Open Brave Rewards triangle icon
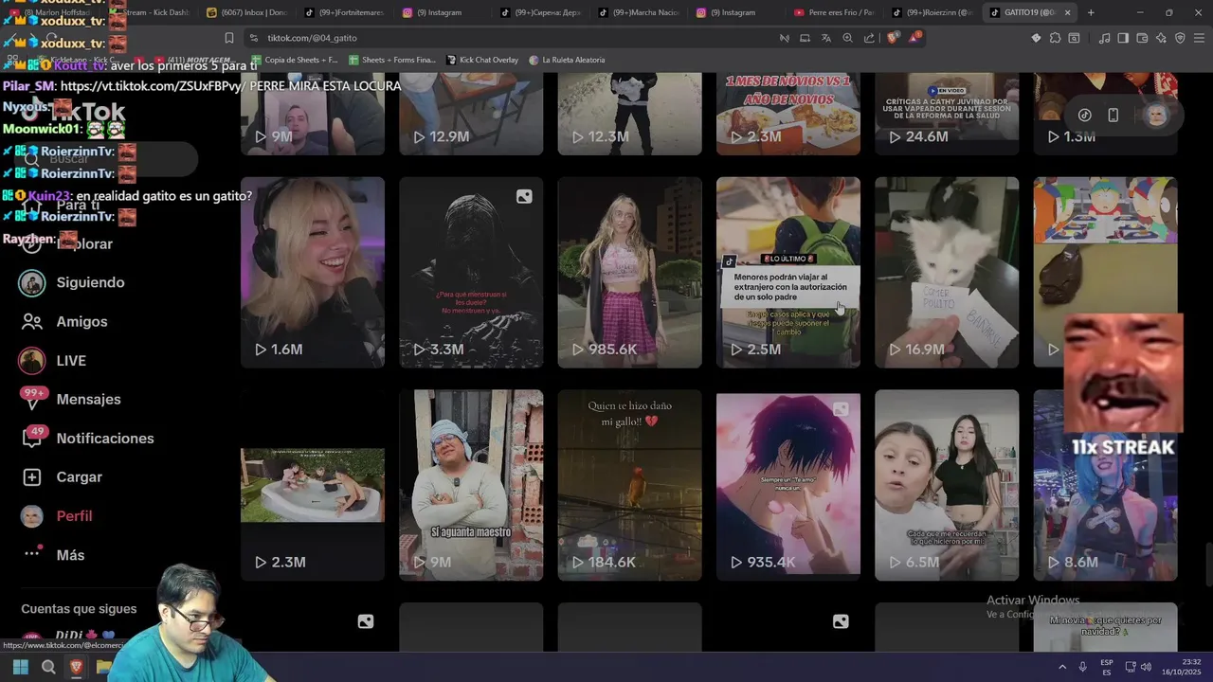The height and width of the screenshot is (682, 1213). pos(914,38)
